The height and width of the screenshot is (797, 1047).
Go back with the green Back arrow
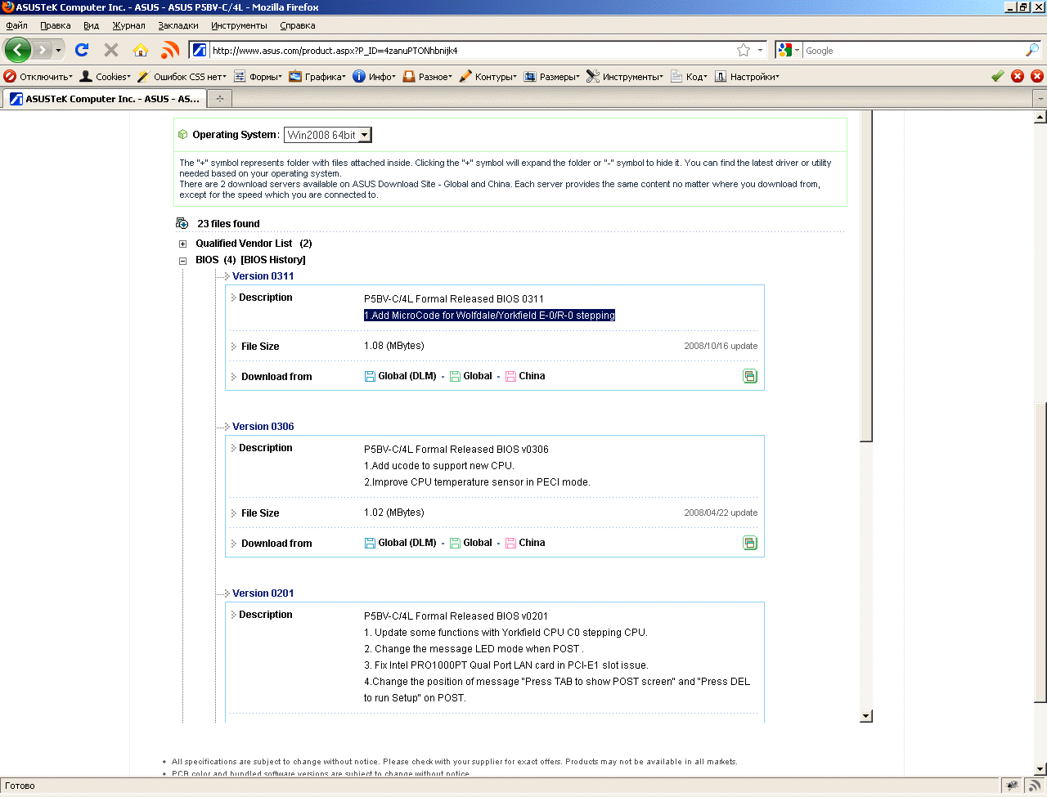[18, 50]
